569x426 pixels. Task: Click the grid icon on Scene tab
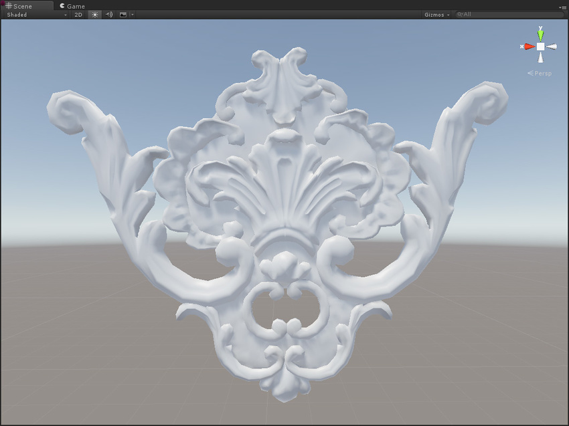[9, 6]
